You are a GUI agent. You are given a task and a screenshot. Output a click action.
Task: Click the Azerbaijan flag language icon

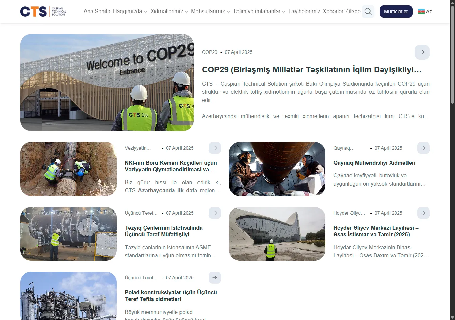(421, 12)
